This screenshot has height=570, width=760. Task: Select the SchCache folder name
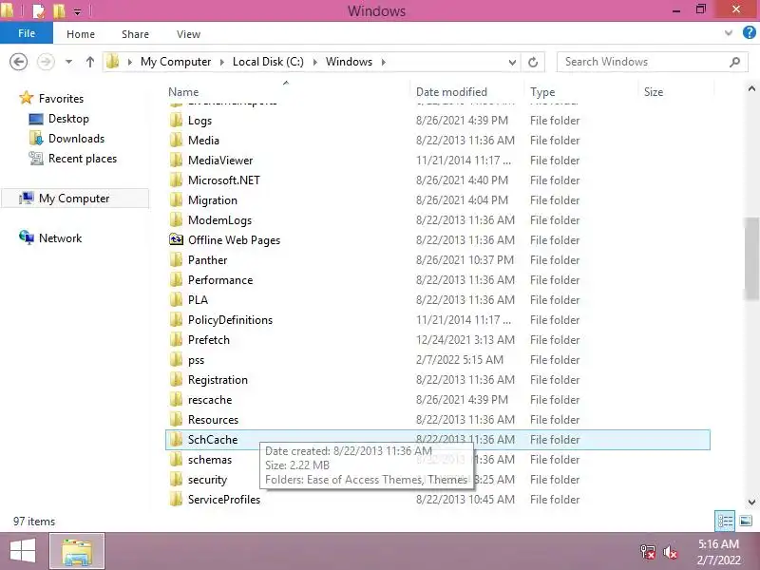click(213, 440)
